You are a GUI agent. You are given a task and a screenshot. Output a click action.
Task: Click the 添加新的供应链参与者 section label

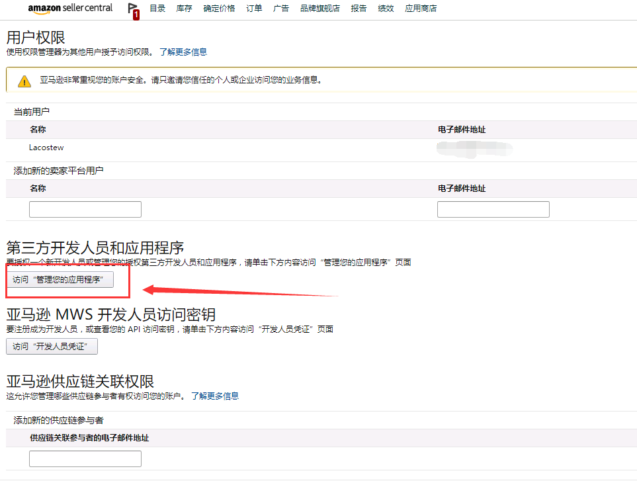point(58,420)
